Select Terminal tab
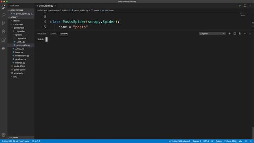The width and height of the screenshot is (254, 143). (64, 34)
